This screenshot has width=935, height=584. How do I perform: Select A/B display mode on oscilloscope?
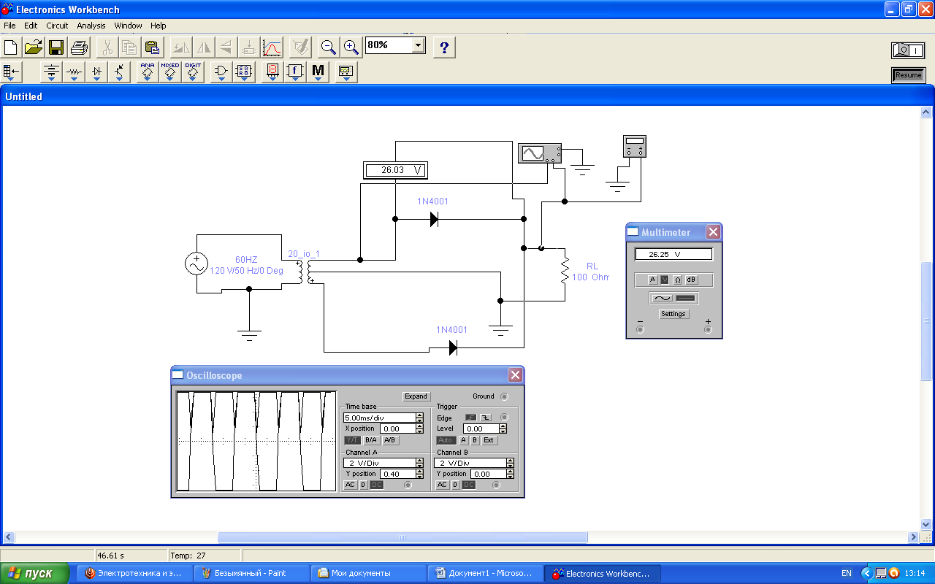[390, 440]
